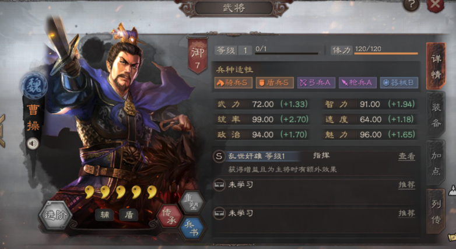
Task: Select the blue 兵书 hexagon icon
Action: [x=192, y=229]
